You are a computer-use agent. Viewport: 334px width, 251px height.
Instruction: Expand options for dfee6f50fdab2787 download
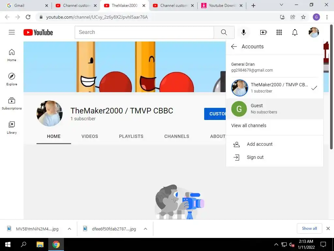(145, 229)
